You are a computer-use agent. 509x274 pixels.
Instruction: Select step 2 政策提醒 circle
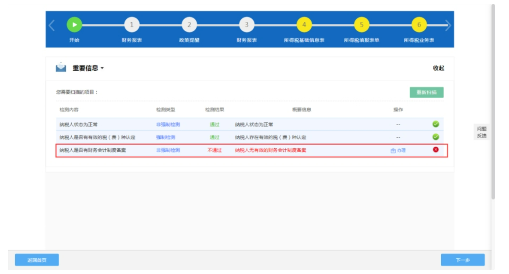(189, 25)
